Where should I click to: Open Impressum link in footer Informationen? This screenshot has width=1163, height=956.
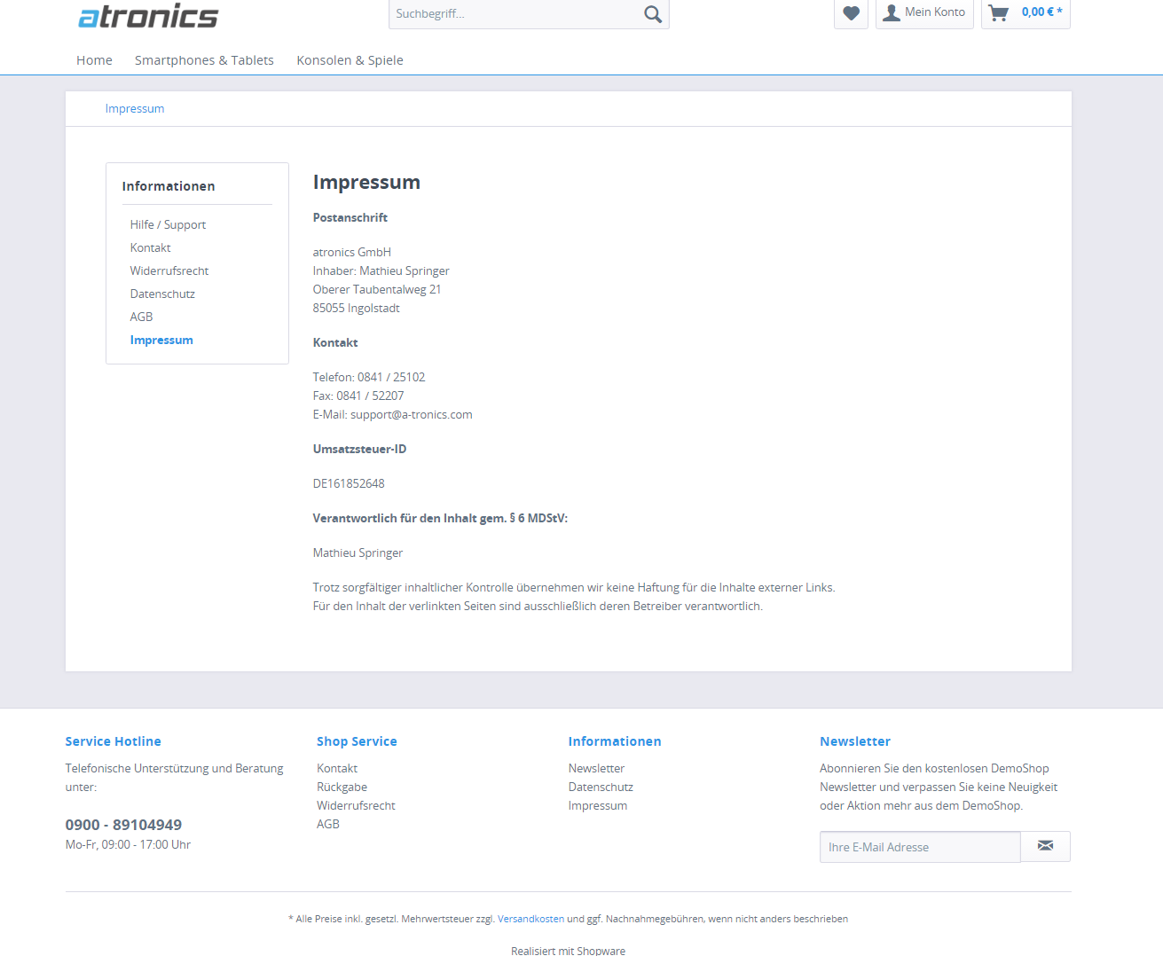[x=598, y=806]
